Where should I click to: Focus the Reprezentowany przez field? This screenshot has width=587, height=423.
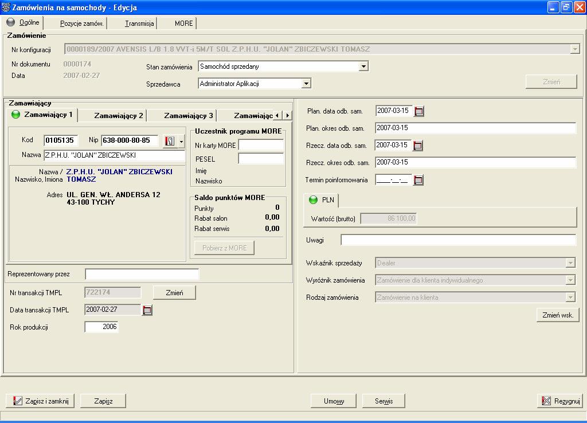[142, 274]
